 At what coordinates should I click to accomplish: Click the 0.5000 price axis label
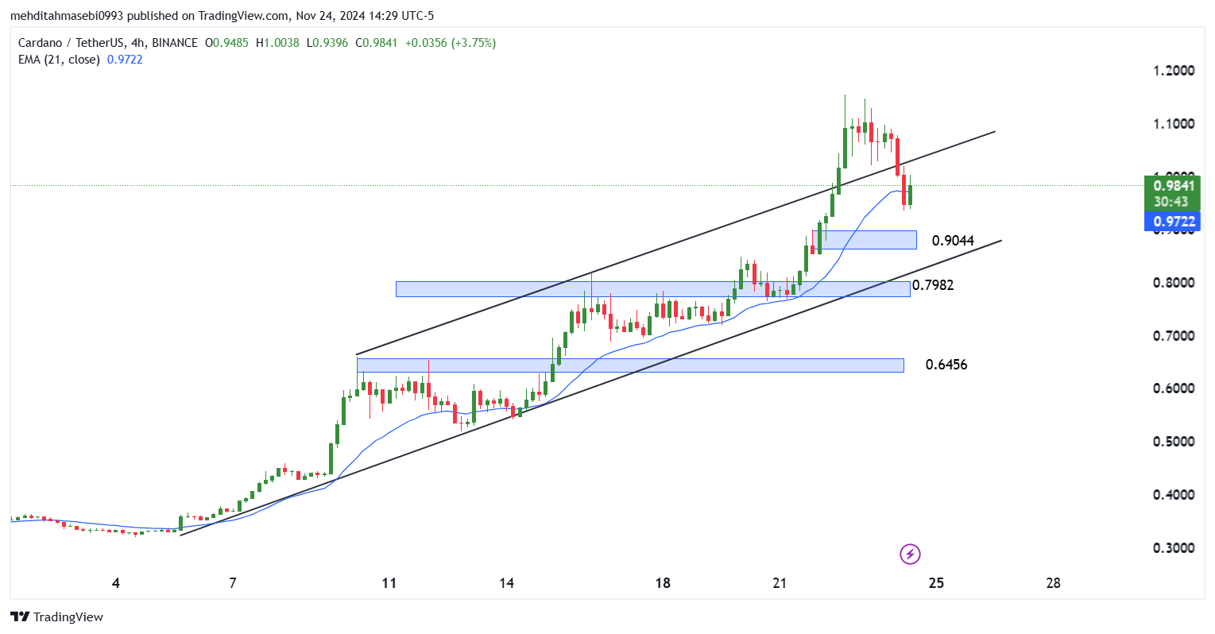coord(1174,442)
